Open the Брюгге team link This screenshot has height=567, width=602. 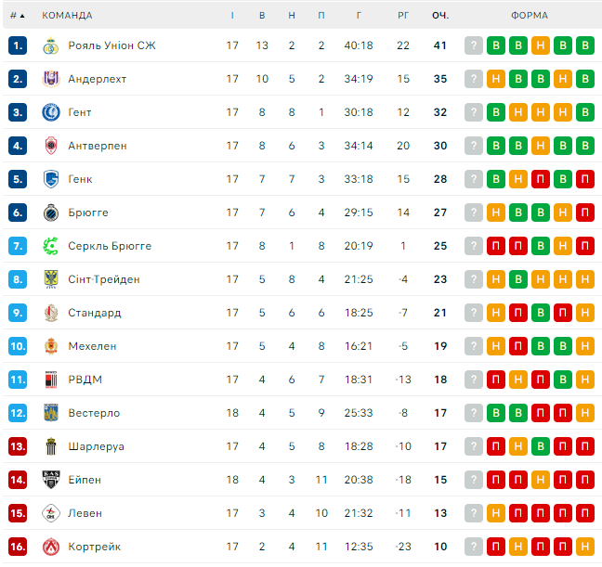point(88,213)
